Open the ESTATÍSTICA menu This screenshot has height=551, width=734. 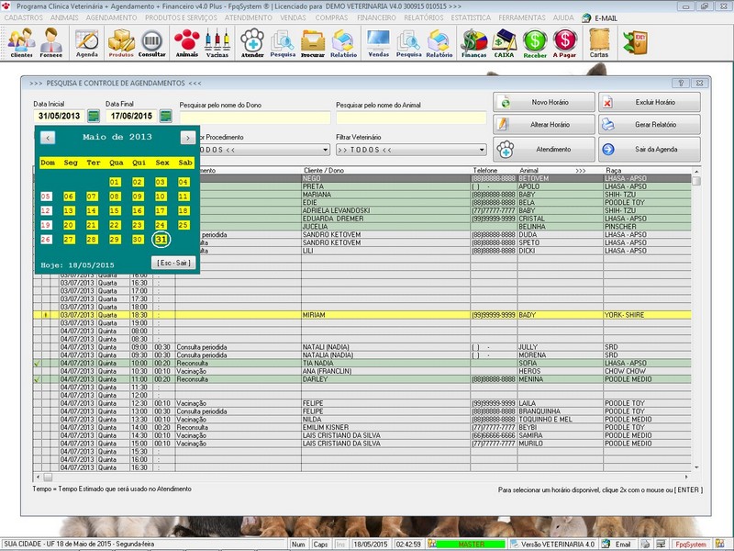471,17
